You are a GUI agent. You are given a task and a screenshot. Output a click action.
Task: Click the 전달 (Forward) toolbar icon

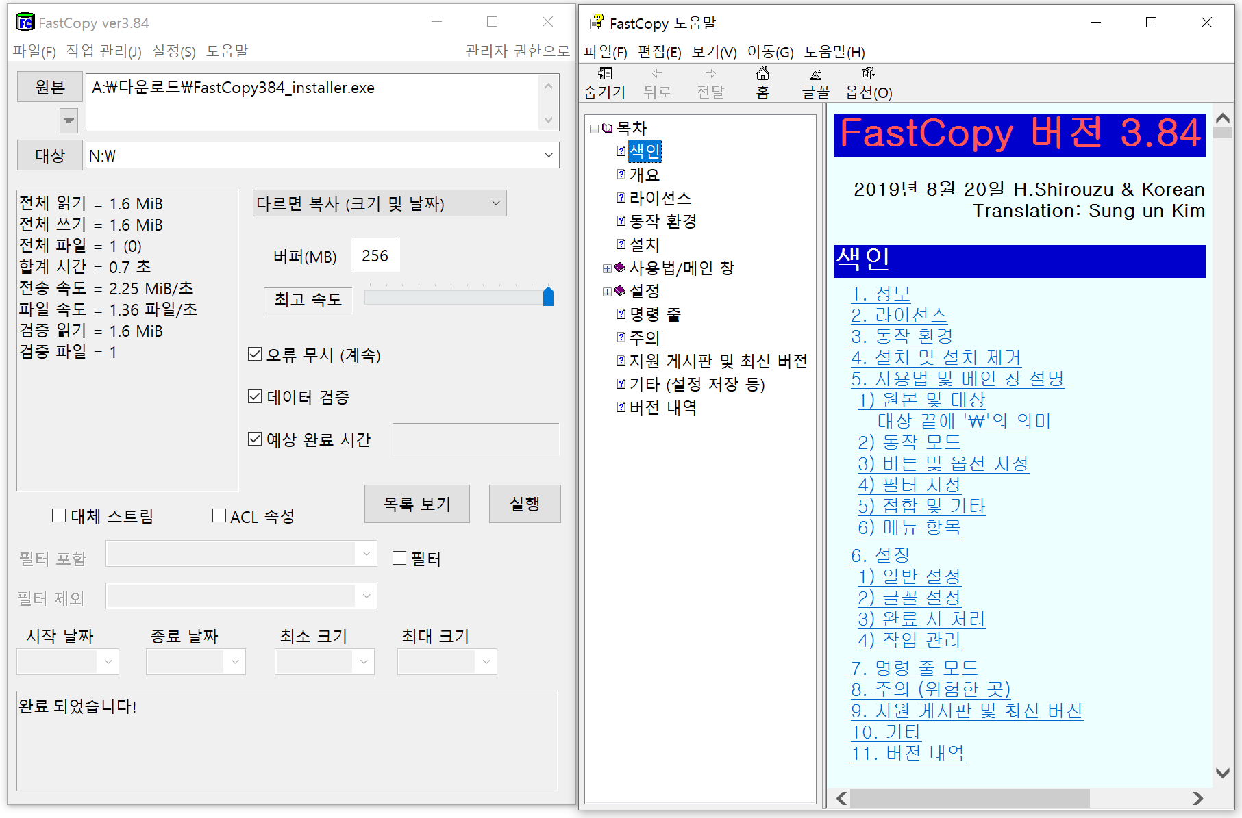coord(710,74)
